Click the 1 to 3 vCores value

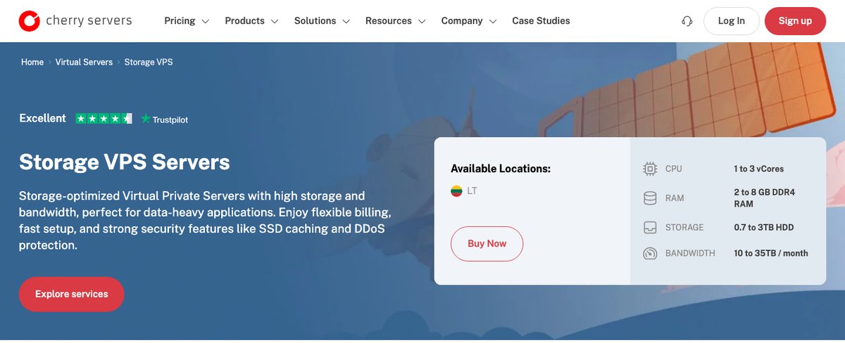[x=758, y=169]
